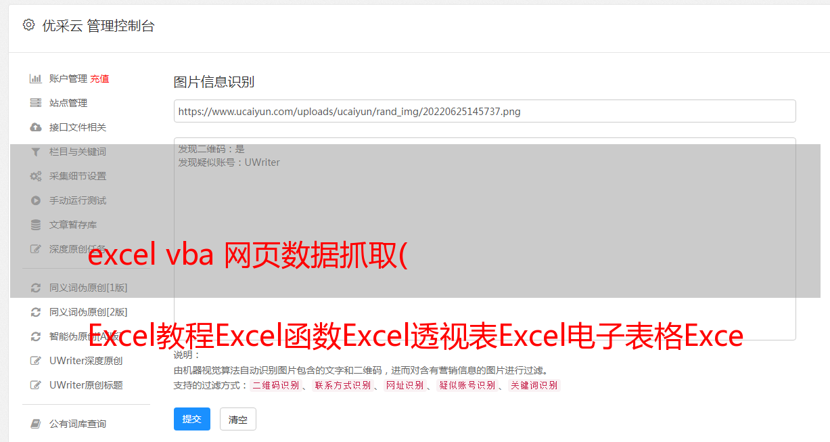Click the edit icon for 深度原创任务
The height and width of the screenshot is (442, 830).
click(36, 249)
